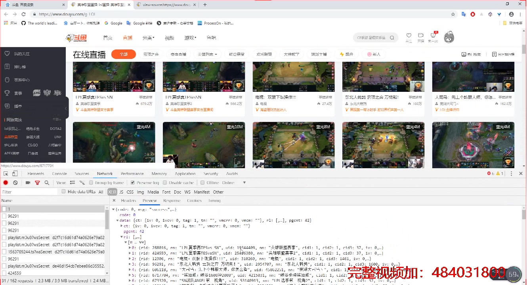Click the 新人 filter button
This screenshot has width=527, height=285.
click(x=373, y=54)
